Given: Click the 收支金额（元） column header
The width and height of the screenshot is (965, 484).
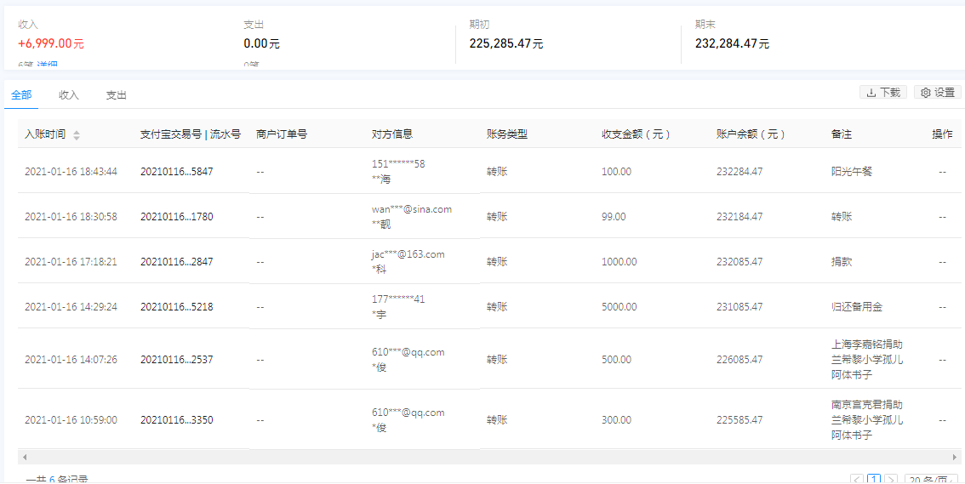Looking at the screenshot, I should 636,134.
